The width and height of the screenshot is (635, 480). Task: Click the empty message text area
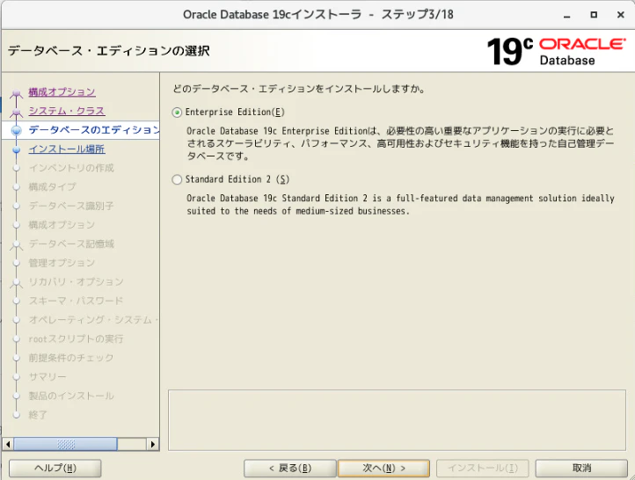[x=397, y=420]
